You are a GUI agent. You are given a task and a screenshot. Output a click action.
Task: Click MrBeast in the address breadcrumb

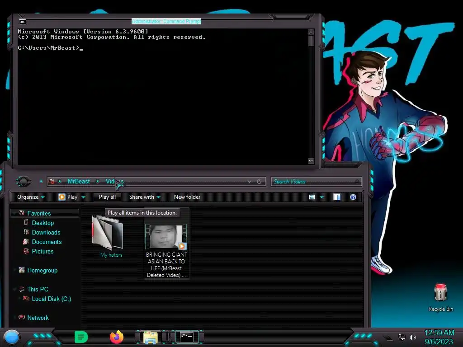(x=79, y=182)
